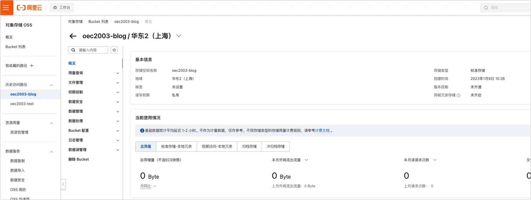This screenshot has height=200, width=531.
Task: Switch to 低频访问-本地冗余 tab
Action: pos(217,147)
